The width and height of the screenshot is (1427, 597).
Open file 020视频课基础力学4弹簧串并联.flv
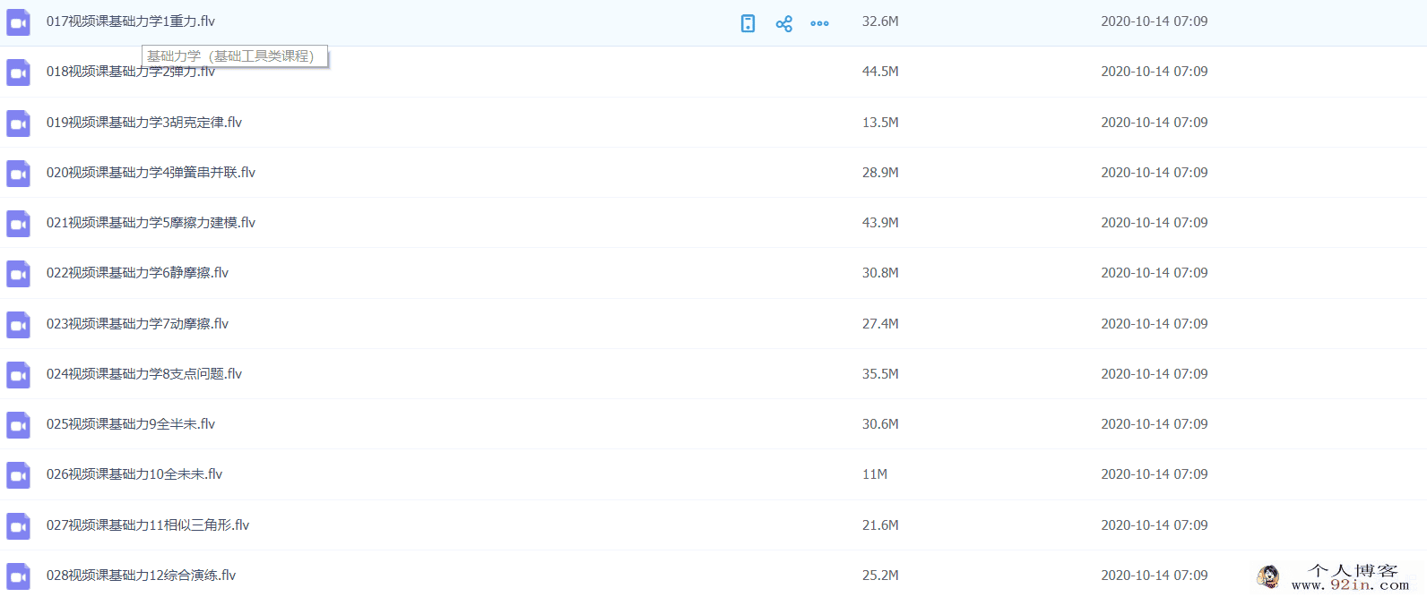pyautogui.click(x=151, y=173)
